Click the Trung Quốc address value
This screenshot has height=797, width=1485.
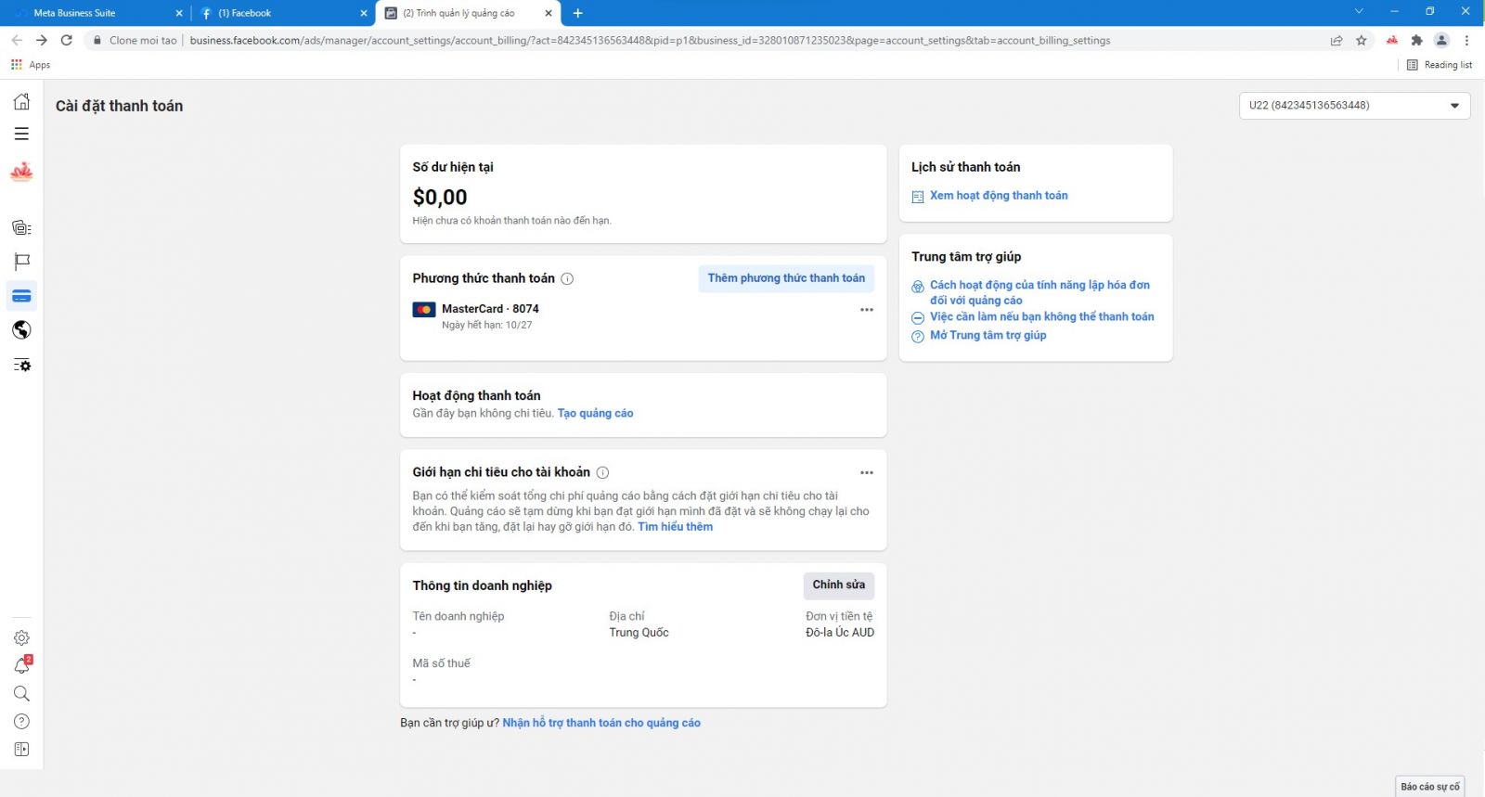(x=639, y=633)
